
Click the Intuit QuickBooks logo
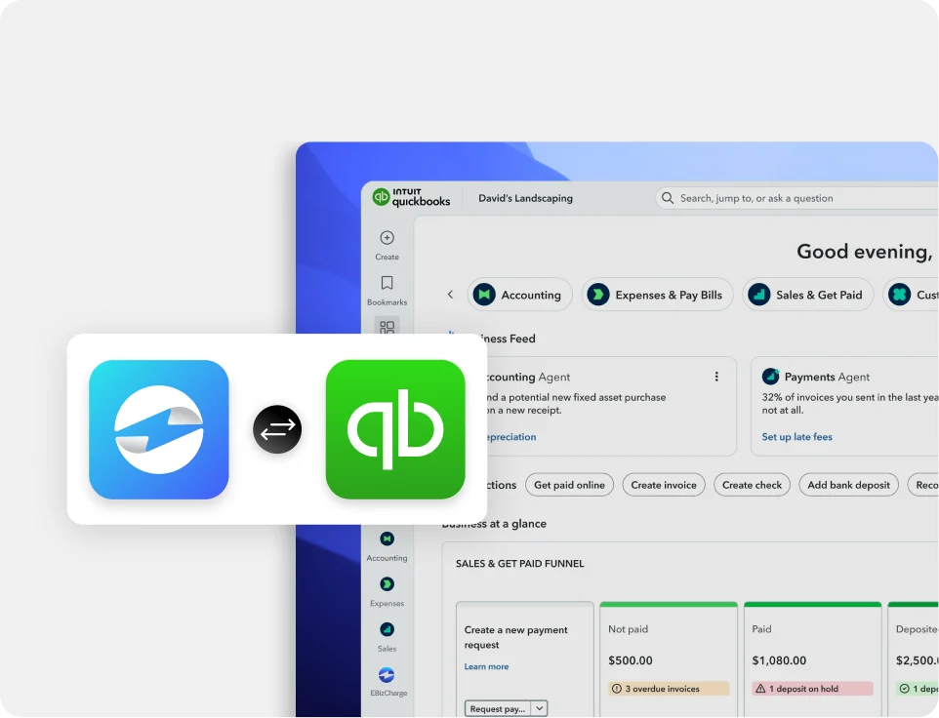[411, 197]
